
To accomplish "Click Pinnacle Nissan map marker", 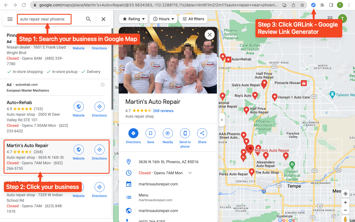I will [x=304, y=83].
